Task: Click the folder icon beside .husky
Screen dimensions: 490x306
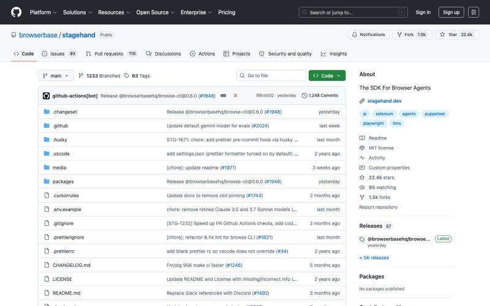Action: 47,140
